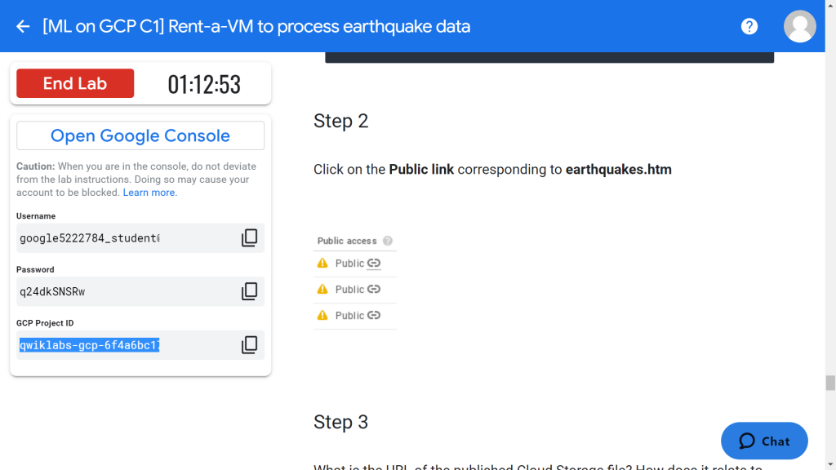Copy the Username to clipboard
Image resolution: width=836 pixels, height=470 pixels.
coord(249,237)
